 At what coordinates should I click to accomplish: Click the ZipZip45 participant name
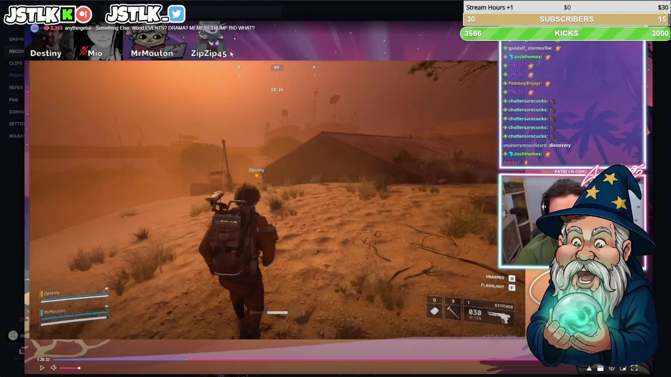click(x=209, y=53)
